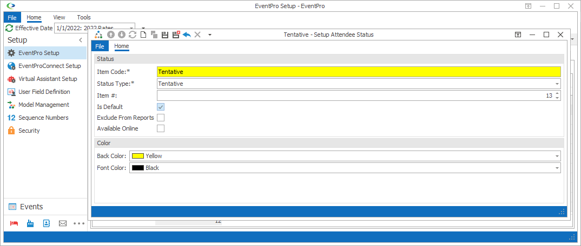This screenshot has width=581, height=246.
Task: Save and close the attendee status
Action: 176,35
